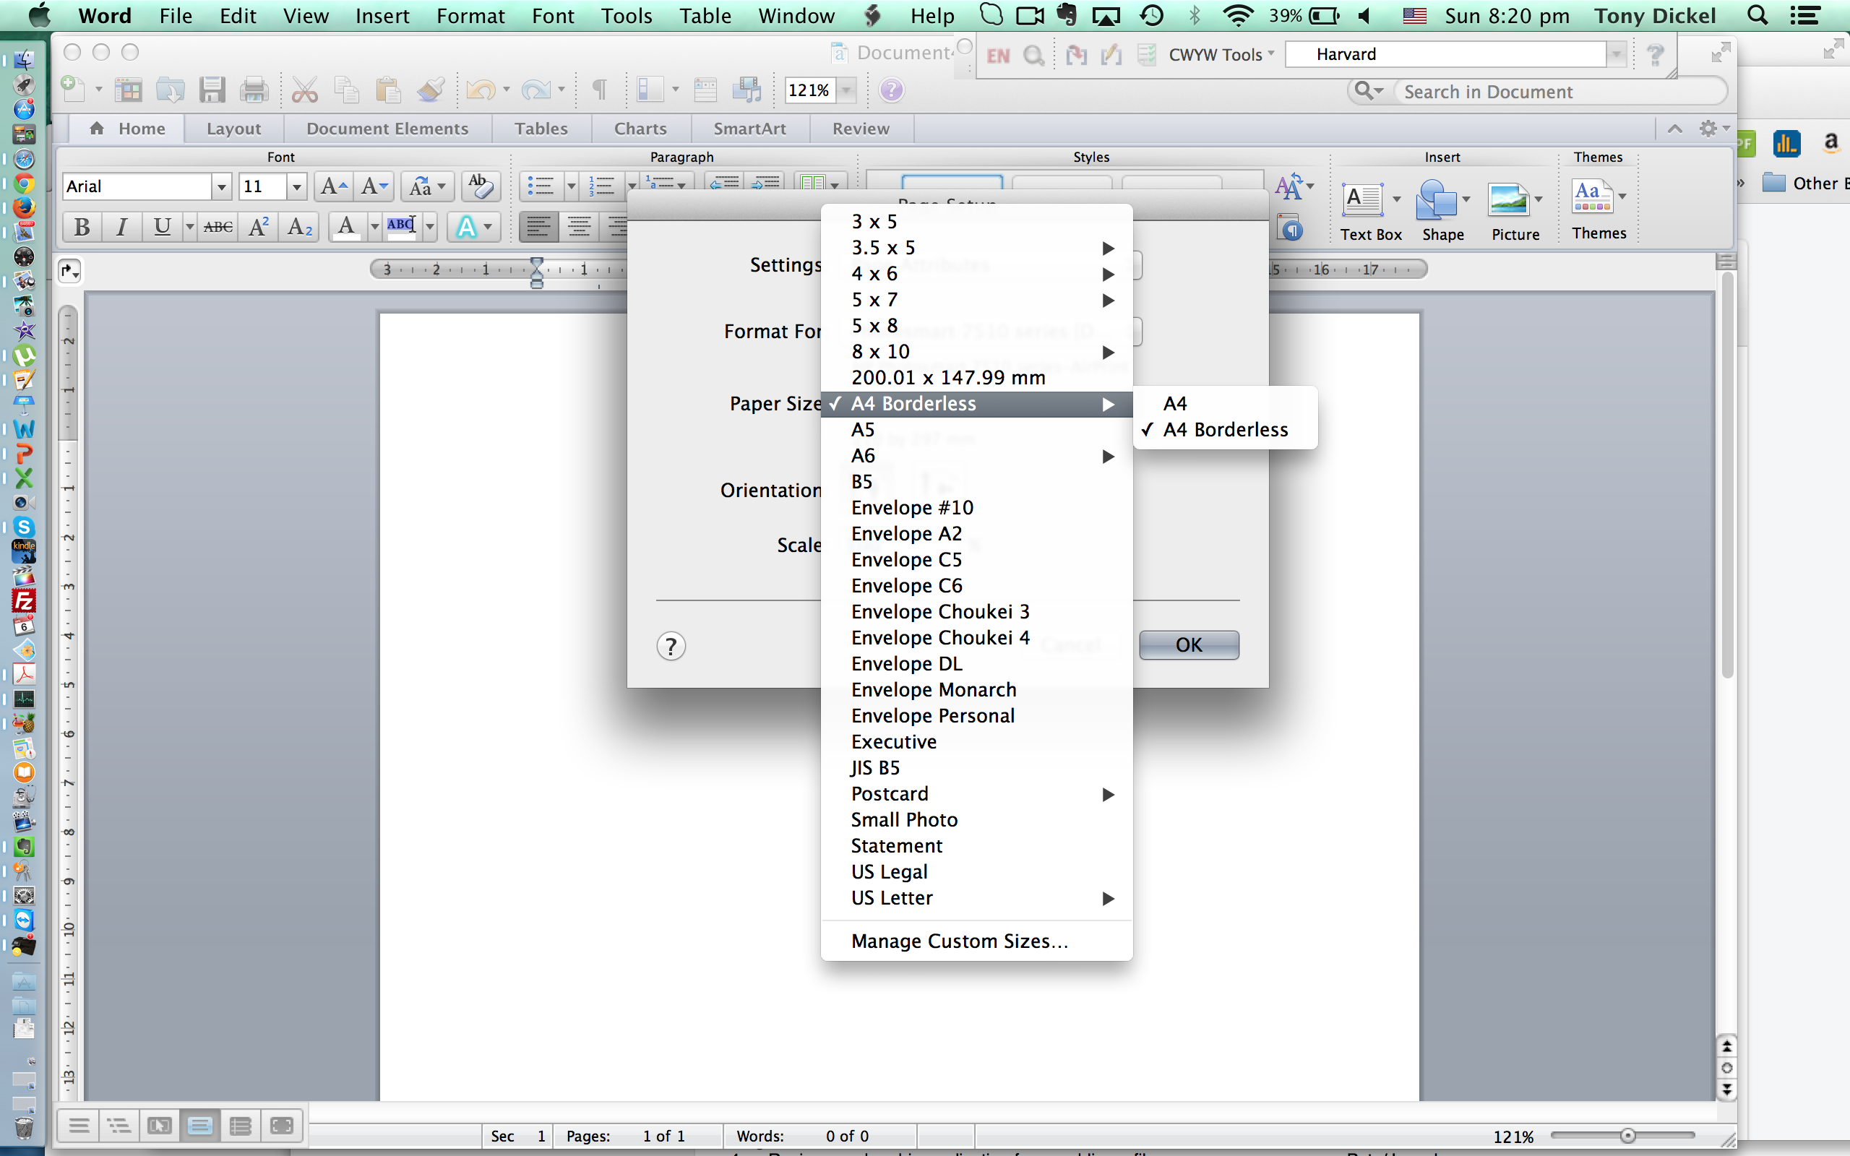Apply Strikethrough ABC formatting
Viewport: 1850px width, 1156px height.
coord(218,227)
